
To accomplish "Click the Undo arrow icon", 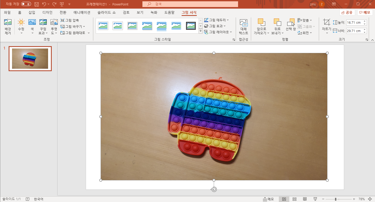I will [x=44, y=4].
